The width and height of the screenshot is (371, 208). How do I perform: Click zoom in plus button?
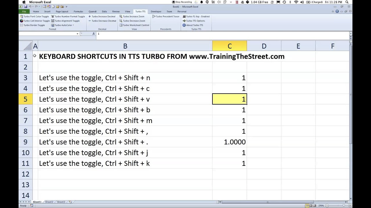pos(350,206)
